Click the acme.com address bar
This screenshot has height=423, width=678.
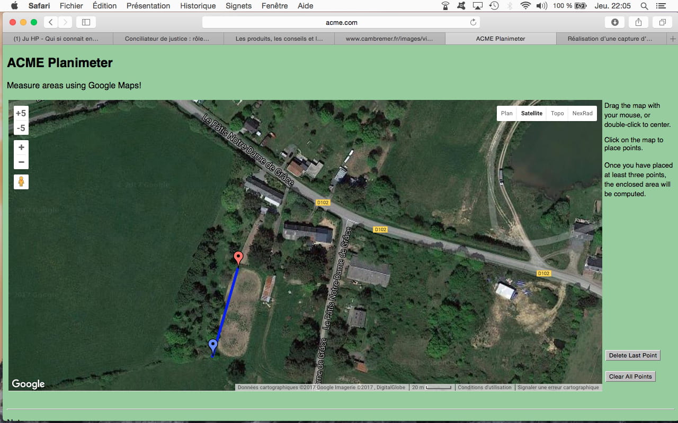341,22
